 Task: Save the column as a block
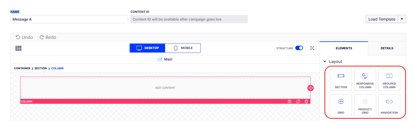290,102
